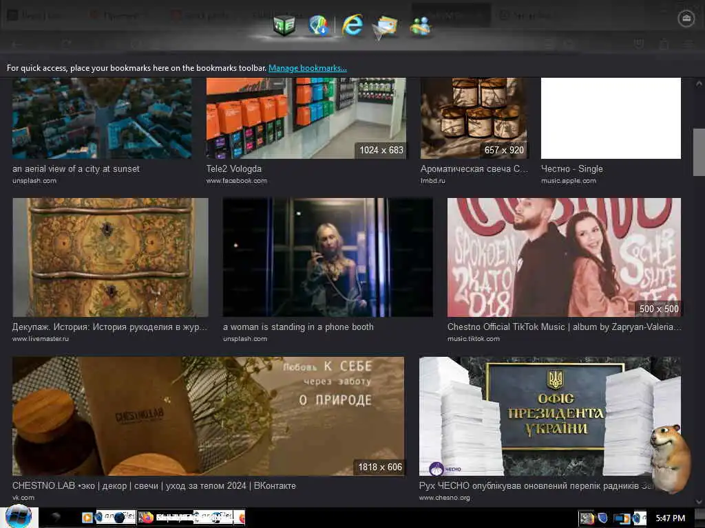
Task: Open the woman in phone booth image
Action: (328, 257)
